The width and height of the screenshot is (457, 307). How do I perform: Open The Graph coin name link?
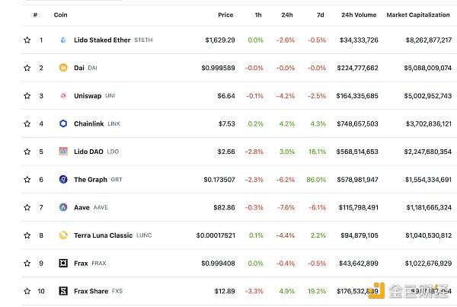point(91,180)
